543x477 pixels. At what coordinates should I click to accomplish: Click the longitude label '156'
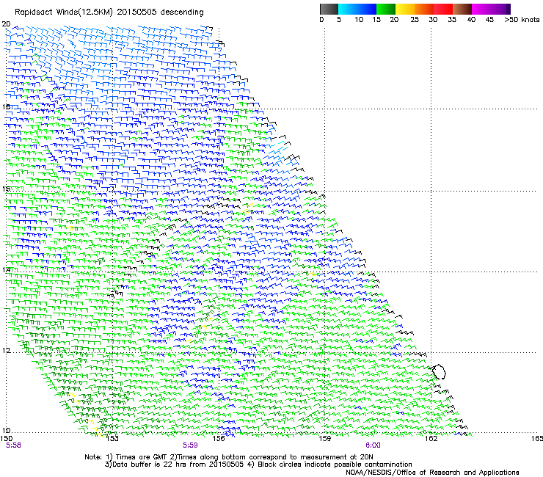point(219,439)
